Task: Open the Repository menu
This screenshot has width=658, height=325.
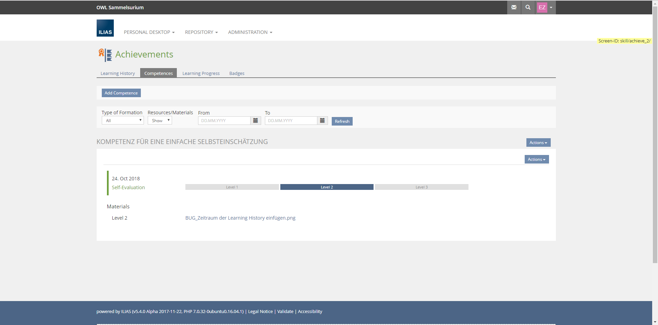Action: [x=201, y=32]
